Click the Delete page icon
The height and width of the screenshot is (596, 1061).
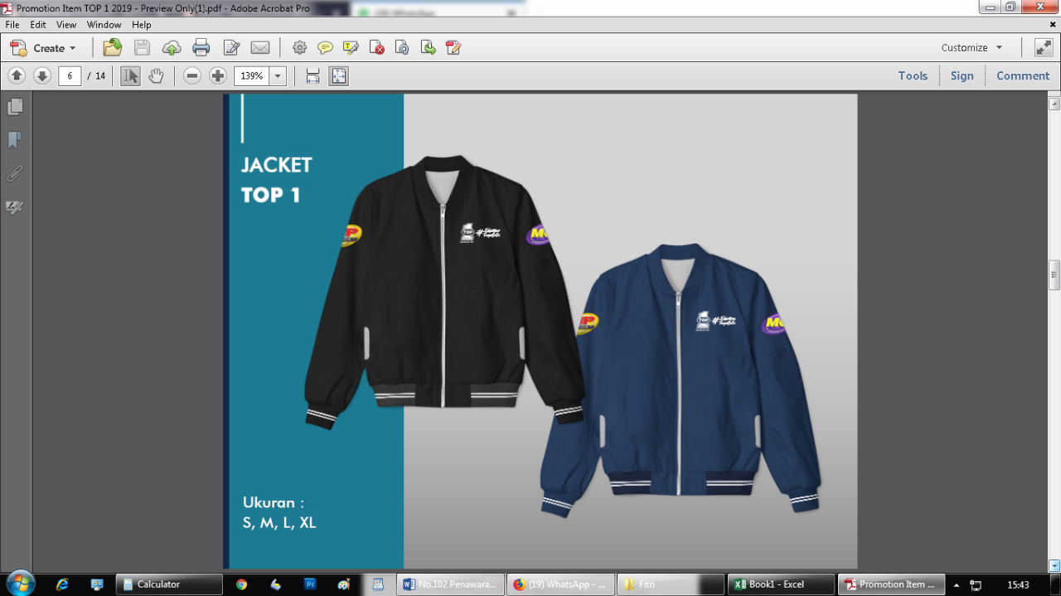click(x=376, y=48)
